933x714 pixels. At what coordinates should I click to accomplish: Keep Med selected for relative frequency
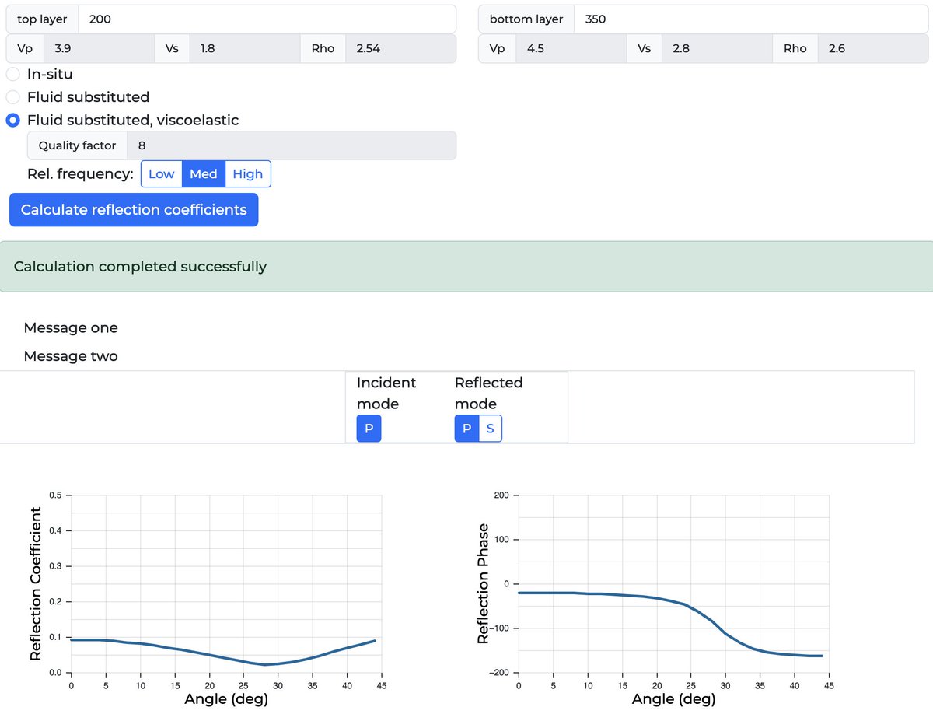[203, 173]
